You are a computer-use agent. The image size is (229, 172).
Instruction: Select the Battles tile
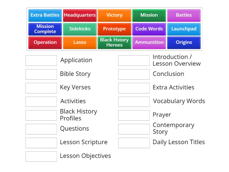[184, 15]
